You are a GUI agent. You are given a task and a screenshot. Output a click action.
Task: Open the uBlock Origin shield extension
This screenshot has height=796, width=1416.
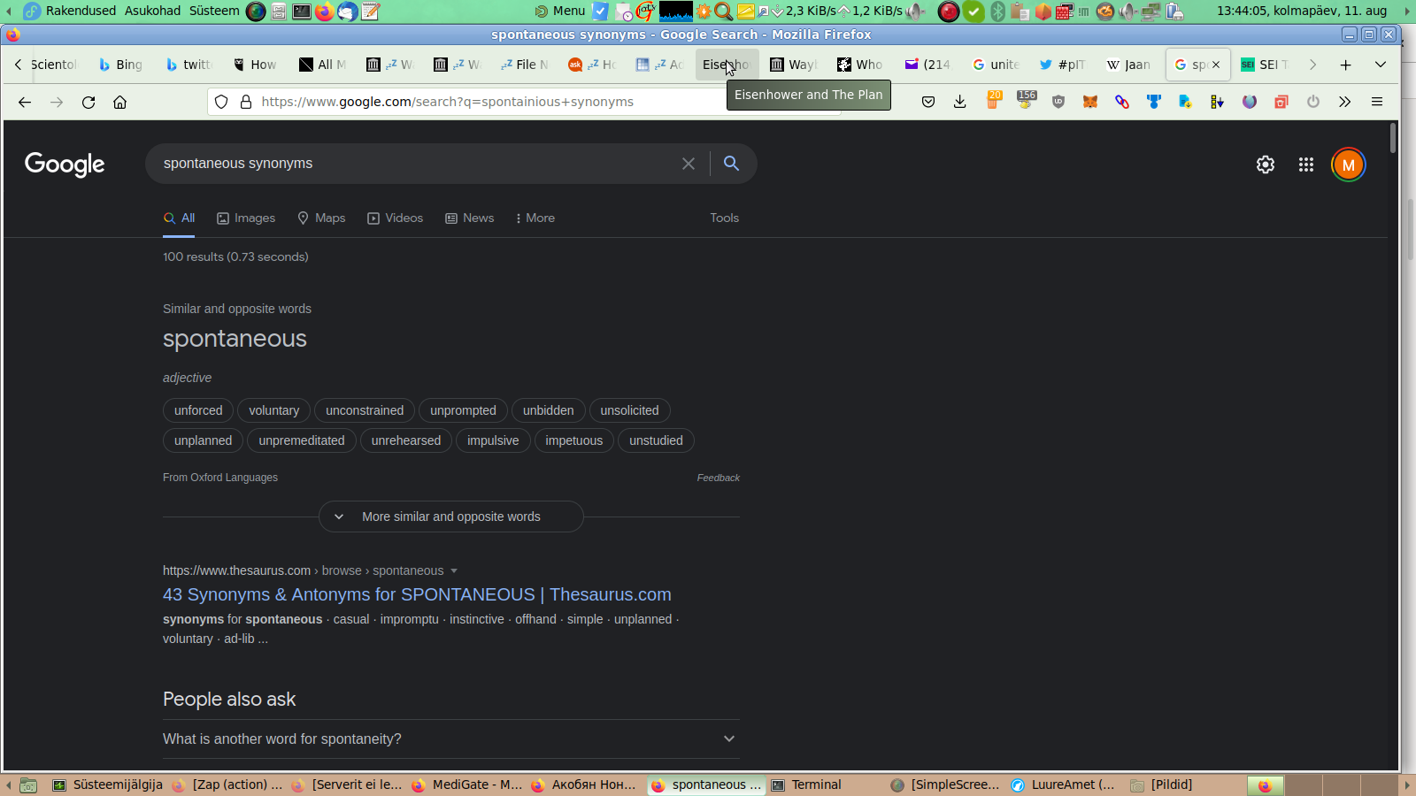pos(1058,102)
